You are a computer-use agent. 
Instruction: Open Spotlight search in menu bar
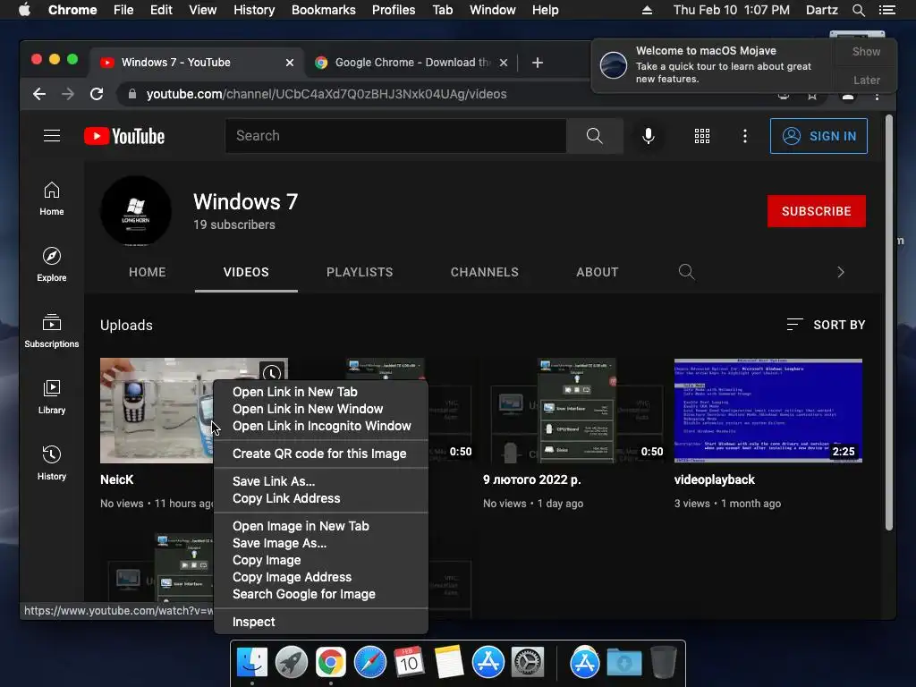click(858, 10)
